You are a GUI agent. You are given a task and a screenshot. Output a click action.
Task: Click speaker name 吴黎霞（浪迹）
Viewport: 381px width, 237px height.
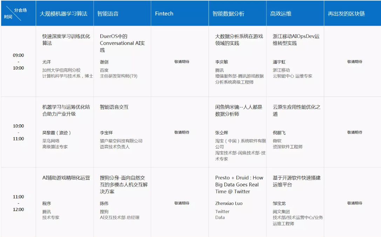(x=57, y=133)
